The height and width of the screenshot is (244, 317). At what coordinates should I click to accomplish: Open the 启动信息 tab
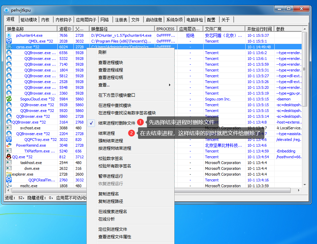[x=154, y=20]
